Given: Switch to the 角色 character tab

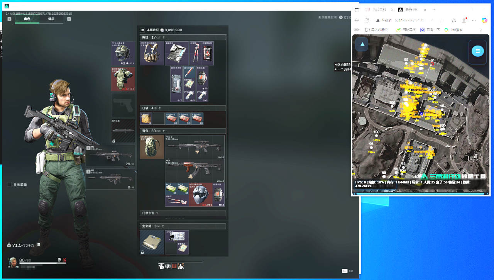Looking at the screenshot, I should [x=27, y=19].
